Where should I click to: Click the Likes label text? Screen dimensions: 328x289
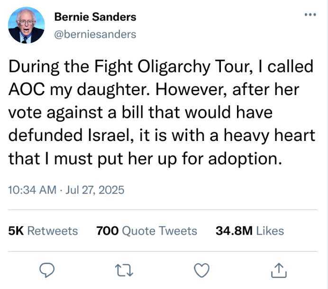(270, 231)
